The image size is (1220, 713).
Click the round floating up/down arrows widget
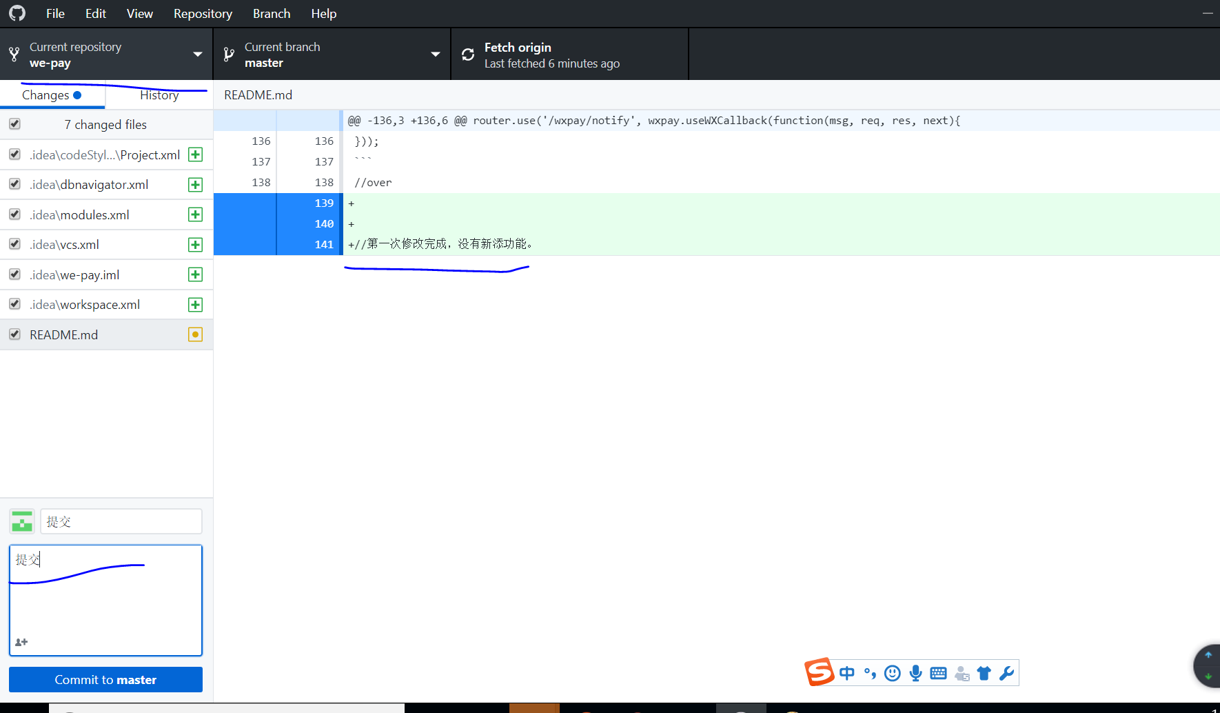pyautogui.click(x=1208, y=666)
